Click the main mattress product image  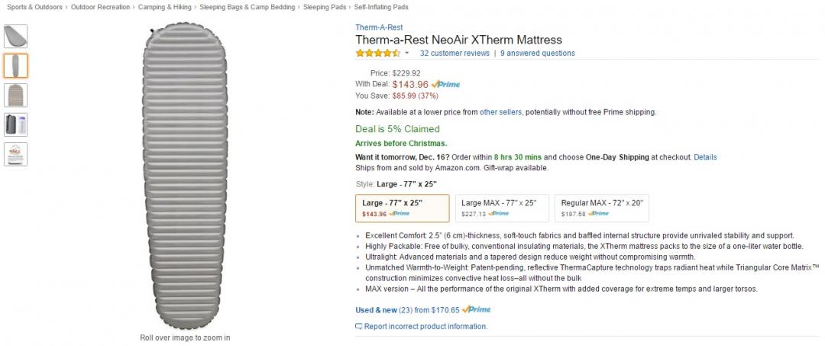tap(185, 179)
